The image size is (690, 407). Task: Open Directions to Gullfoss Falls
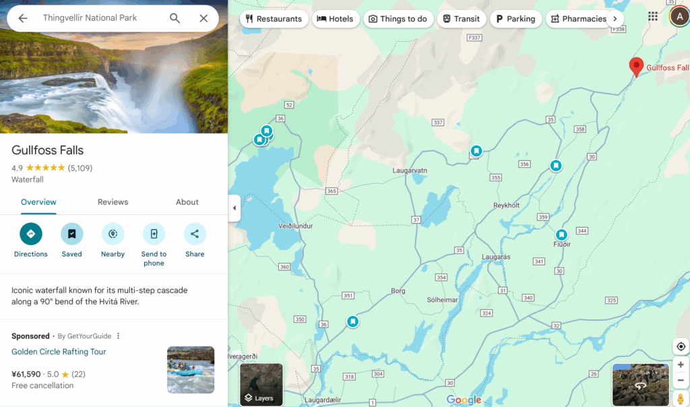pos(31,234)
